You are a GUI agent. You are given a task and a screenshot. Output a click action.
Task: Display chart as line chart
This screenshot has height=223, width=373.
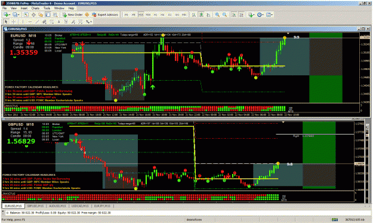pos(208,14)
